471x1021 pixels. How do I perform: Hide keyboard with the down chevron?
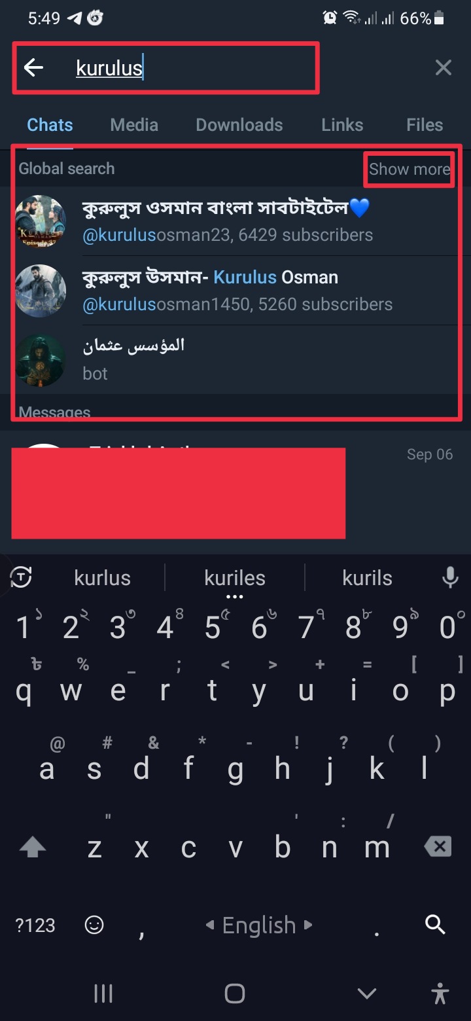(367, 994)
